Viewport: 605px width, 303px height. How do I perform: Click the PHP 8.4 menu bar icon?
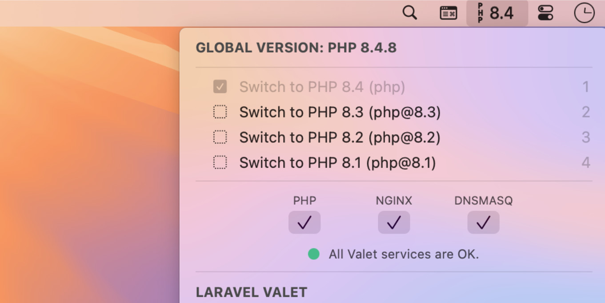(x=497, y=13)
